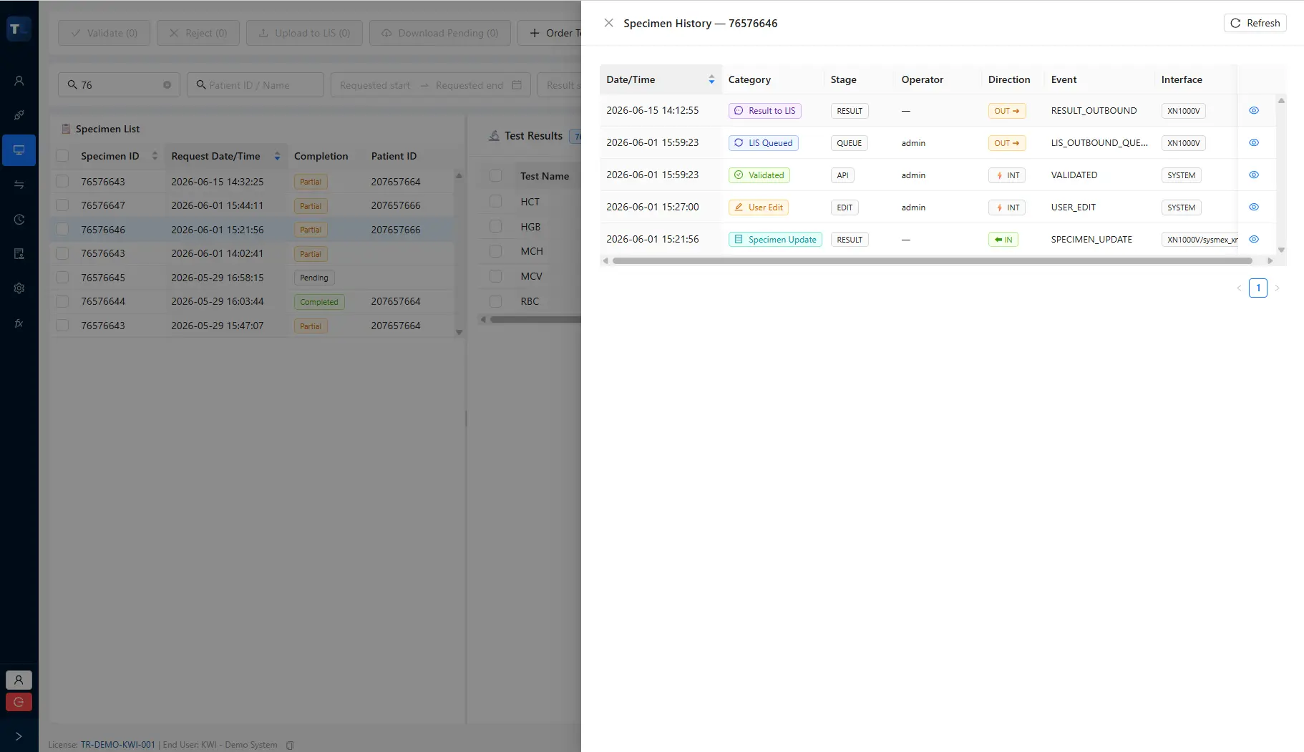Click the Category column header
Screen dimensions: 1304x752
(x=772, y=79)
